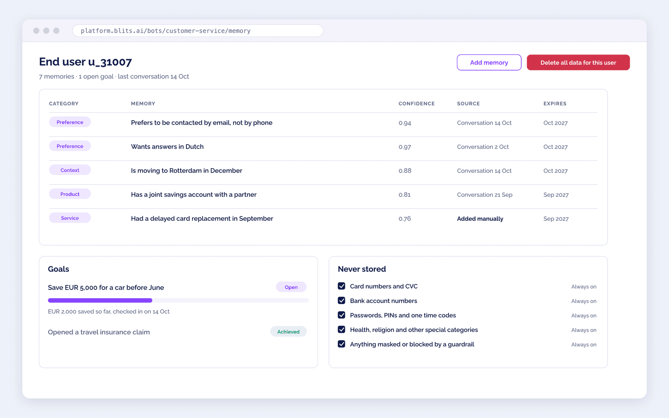669x418 pixels.
Task: Select memory 'Is moving to Rotterdam in December'
Action: click(186, 171)
